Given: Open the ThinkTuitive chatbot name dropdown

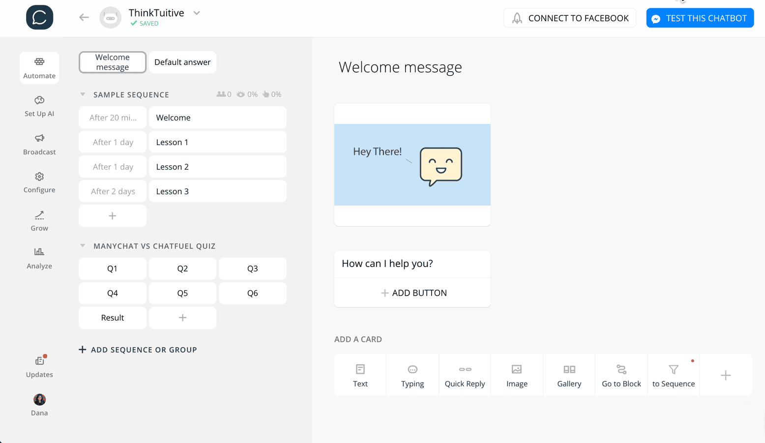Looking at the screenshot, I should (x=196, y=13).
